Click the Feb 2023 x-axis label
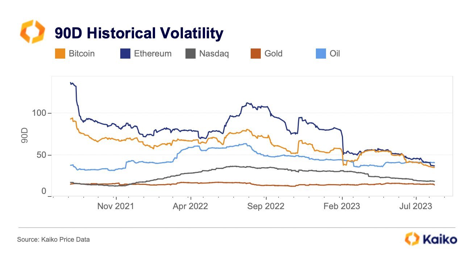This screenshot has width=468, height=254. (342, 206)
